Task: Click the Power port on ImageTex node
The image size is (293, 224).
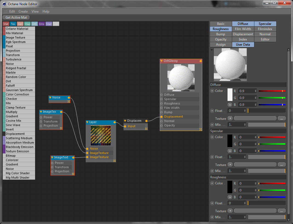Action: [41, 117]
